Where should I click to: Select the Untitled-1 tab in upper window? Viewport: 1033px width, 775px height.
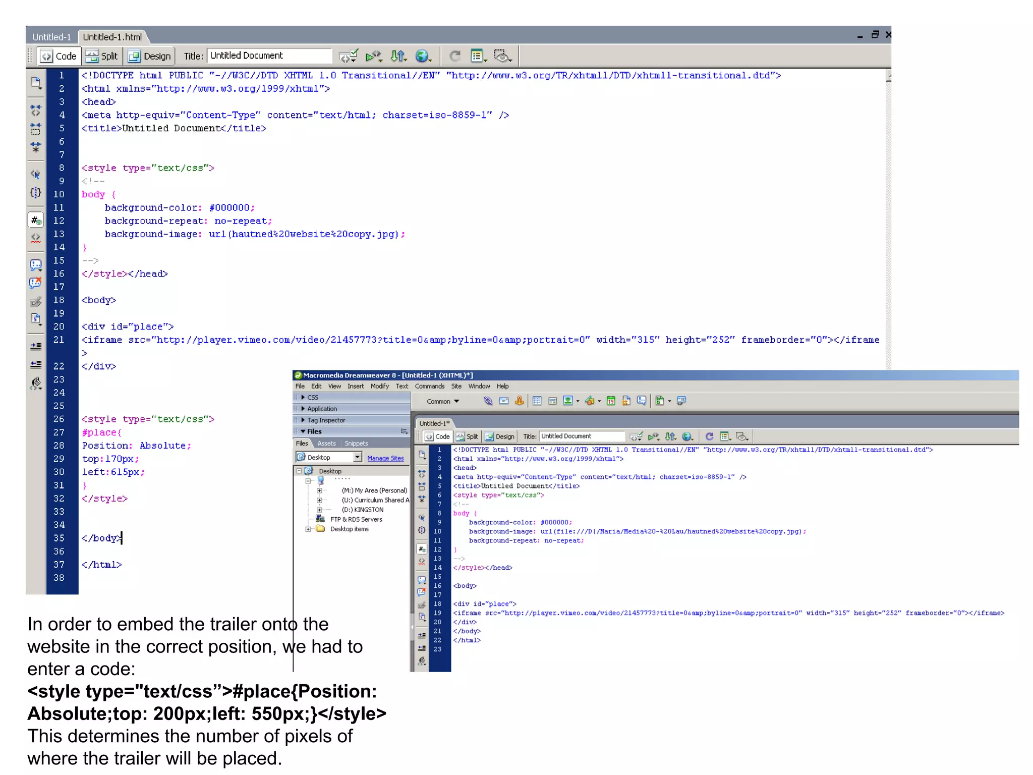pyautogui.click(x=51, y=37)
